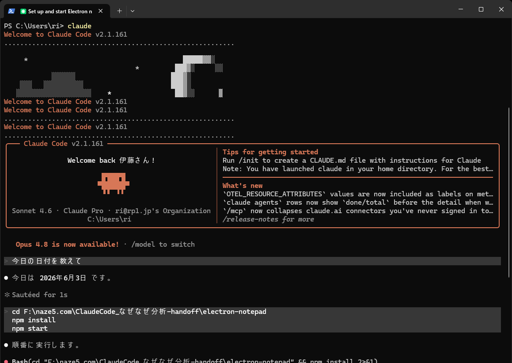Screen dimensions: 512x363
Task: Click the 'cd F:\naze5.com' command line
Action: point(139,312)
